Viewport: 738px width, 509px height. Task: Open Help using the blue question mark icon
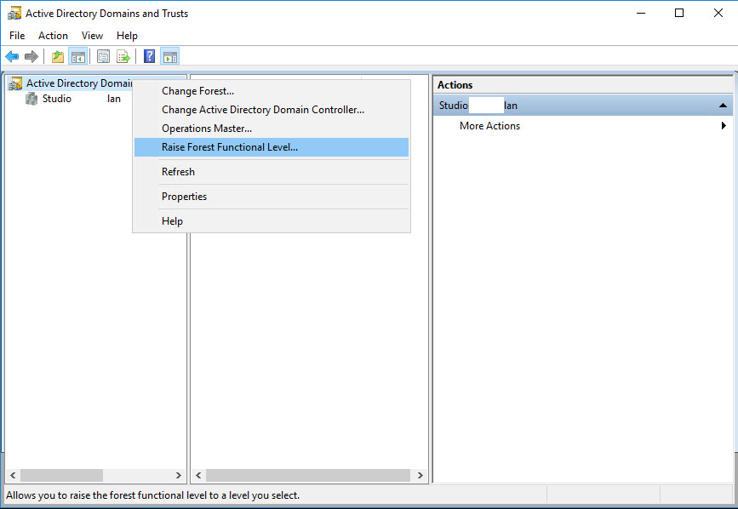point(149,56)
